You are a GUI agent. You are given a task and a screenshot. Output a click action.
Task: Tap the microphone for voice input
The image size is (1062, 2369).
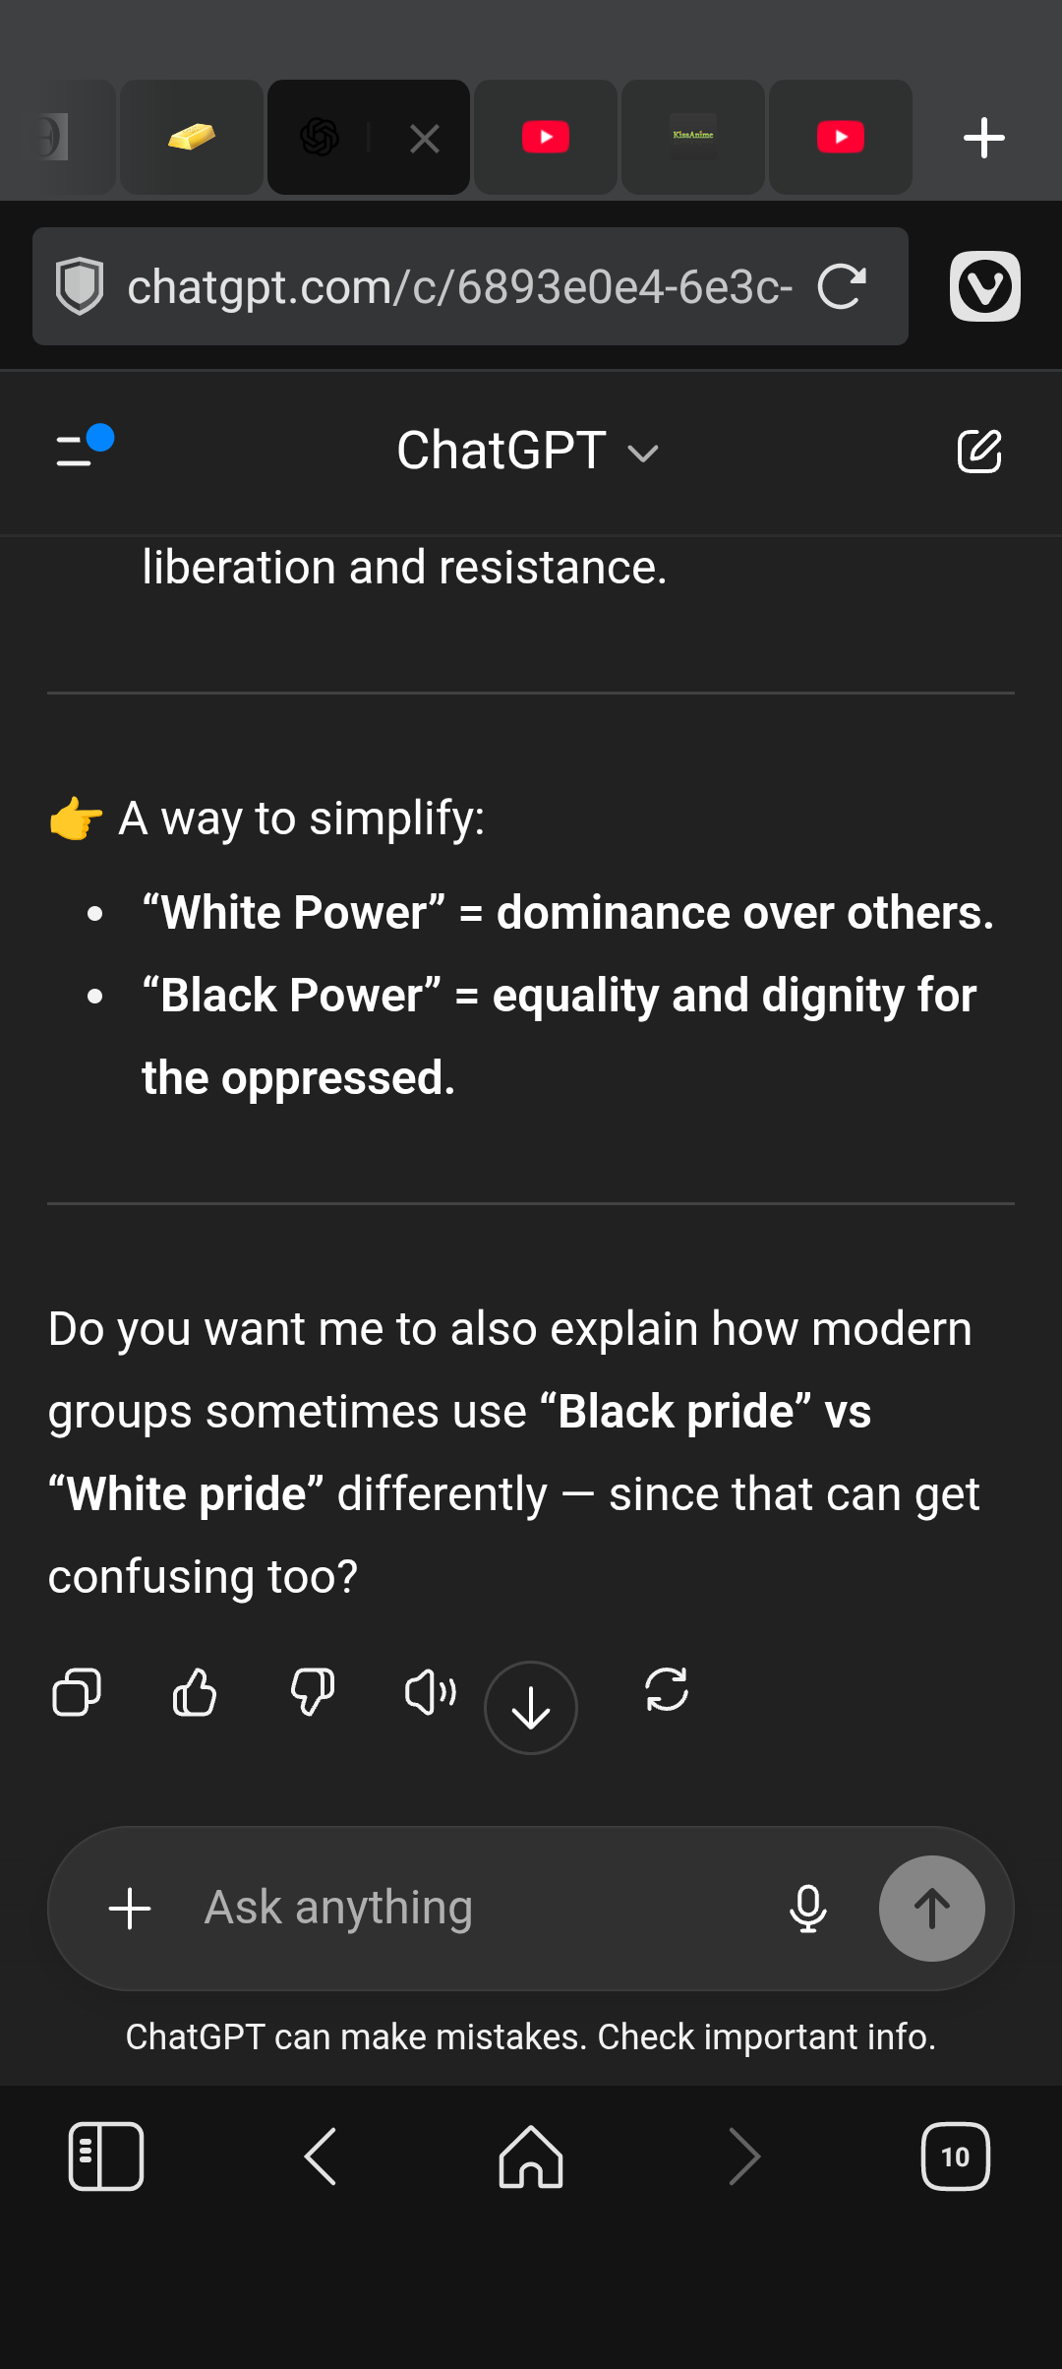point(807,1909)
